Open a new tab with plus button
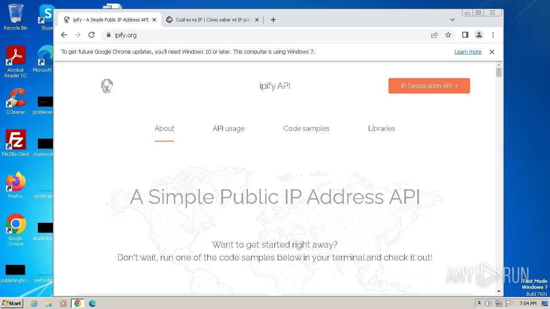Image resolution: width=550 pixels, height=309 pixels. (x=273, y=20)
